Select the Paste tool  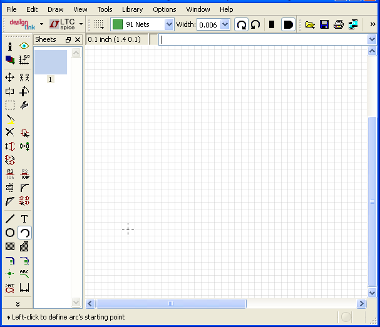[x=10, y=119]
